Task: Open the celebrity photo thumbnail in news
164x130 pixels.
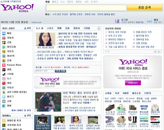Action: pos(46,39)
